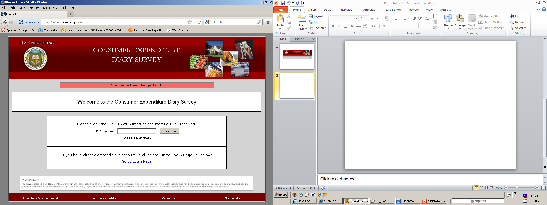Open the font size dropdown

367,18
